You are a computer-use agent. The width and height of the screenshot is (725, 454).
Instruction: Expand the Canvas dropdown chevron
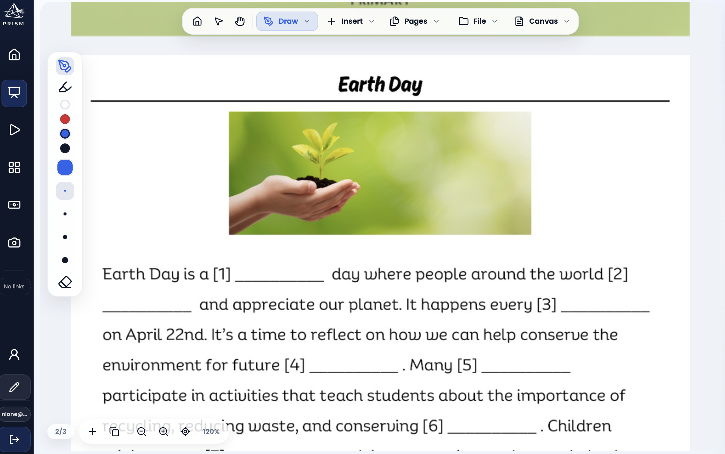coord(567,21)
